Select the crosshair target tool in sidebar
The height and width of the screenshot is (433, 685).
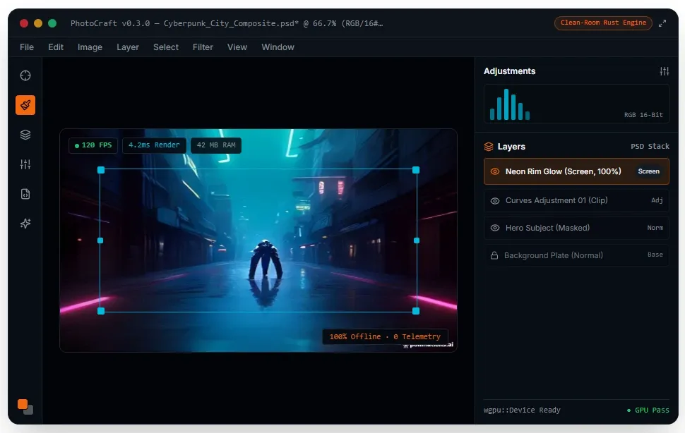(25, 75)
